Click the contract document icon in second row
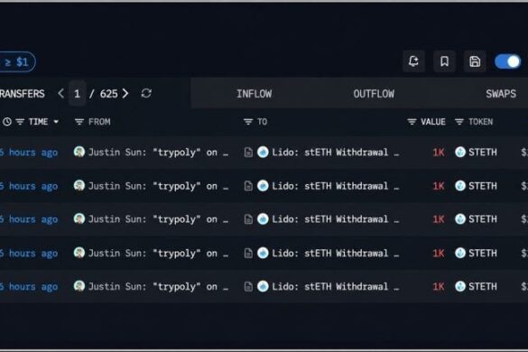528x352 pixels. pyautogui.click(x=248, y=186)
